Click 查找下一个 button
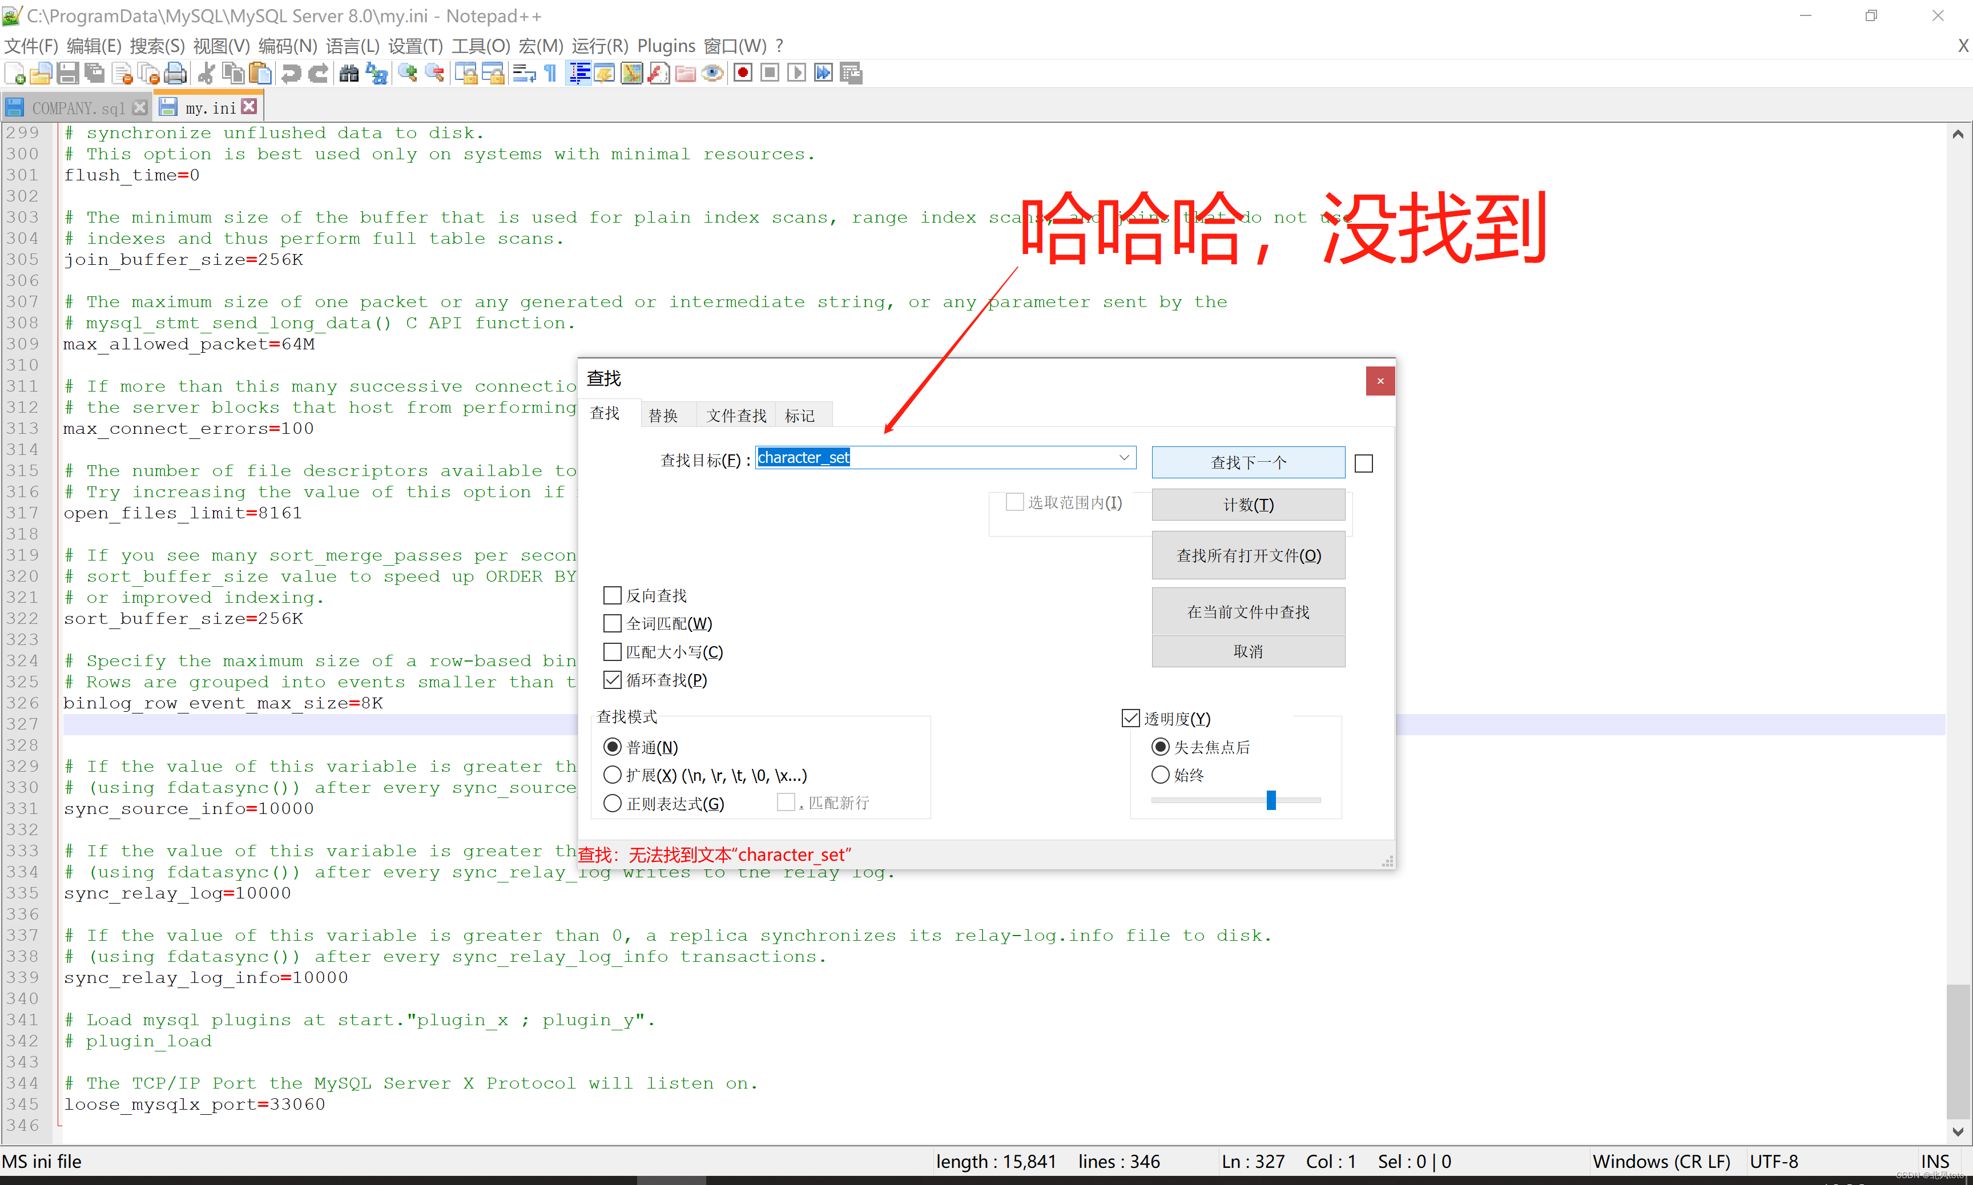Screen dimensions: 1973x1185 pos(1245,461)
